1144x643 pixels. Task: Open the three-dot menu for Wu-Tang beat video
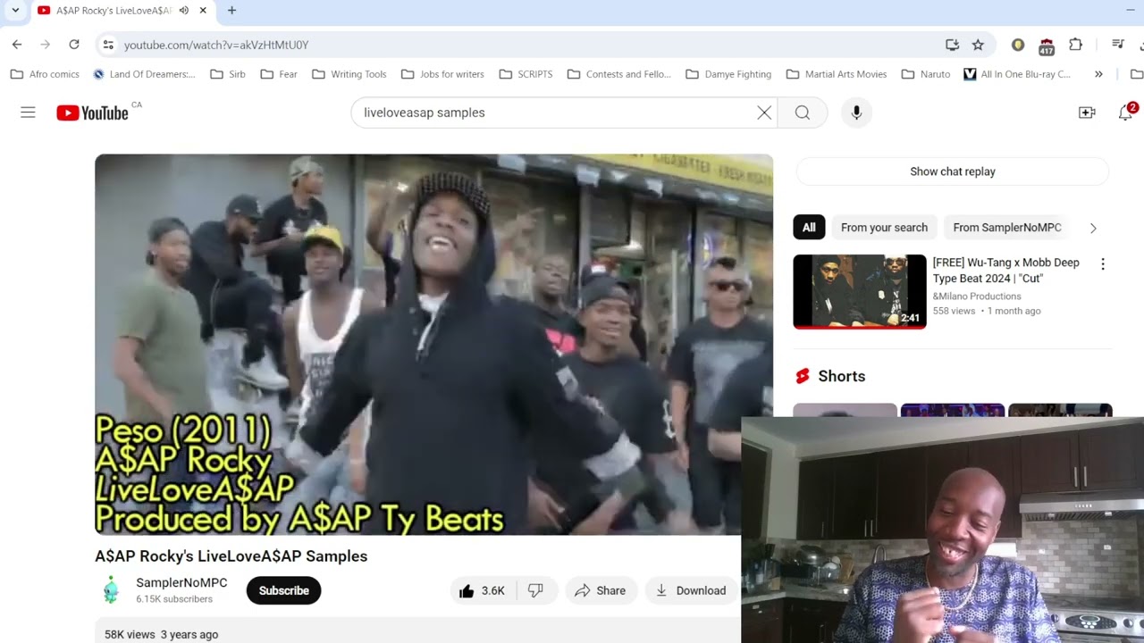coord(1103,264)
